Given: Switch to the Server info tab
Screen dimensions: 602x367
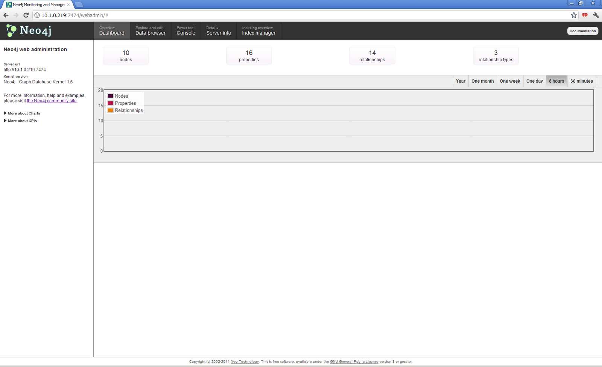Looking at the screenshot, I should pos(219,30).
